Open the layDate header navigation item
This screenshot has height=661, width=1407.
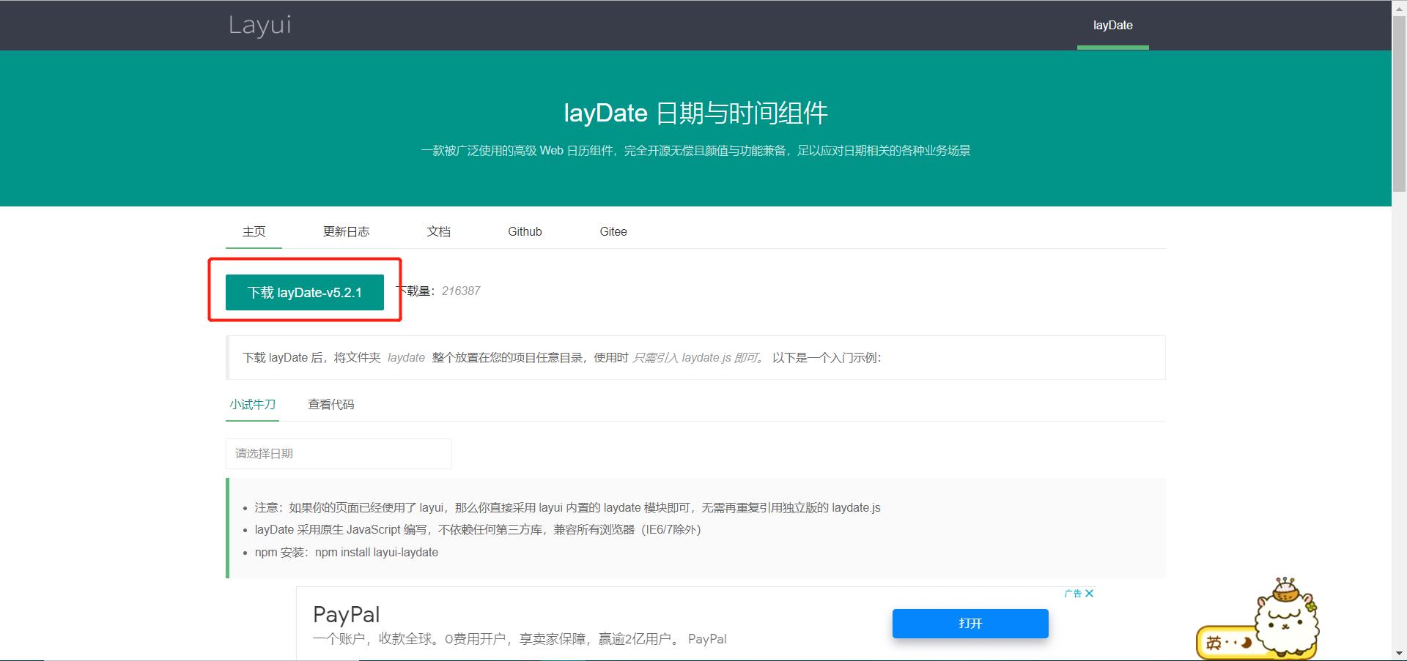pyautogui.click(x=1112, y=25)
